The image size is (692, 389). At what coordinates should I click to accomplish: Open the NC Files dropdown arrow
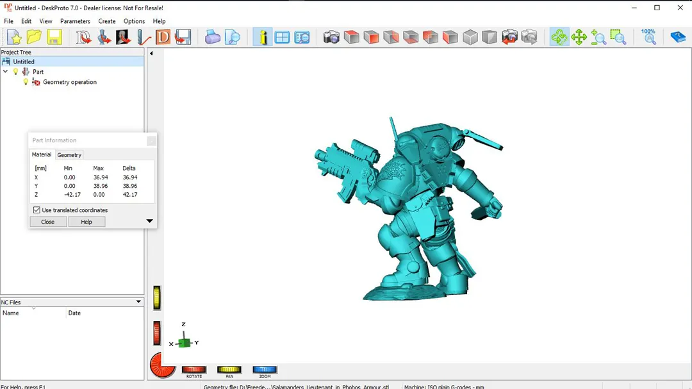point(138,302)
